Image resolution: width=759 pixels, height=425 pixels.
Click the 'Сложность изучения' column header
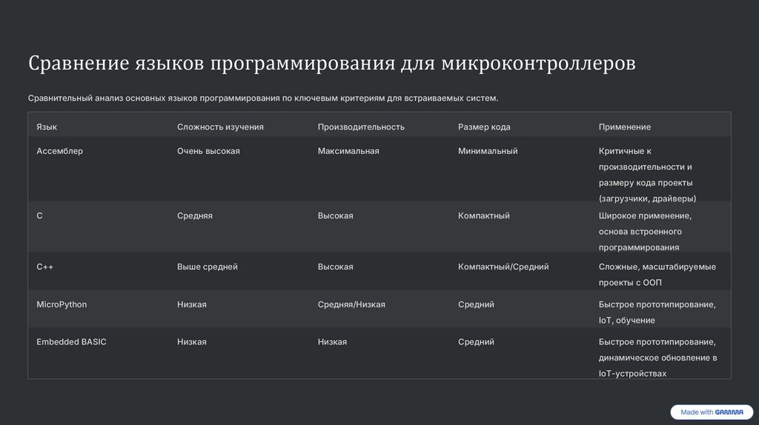pos(220,127)
